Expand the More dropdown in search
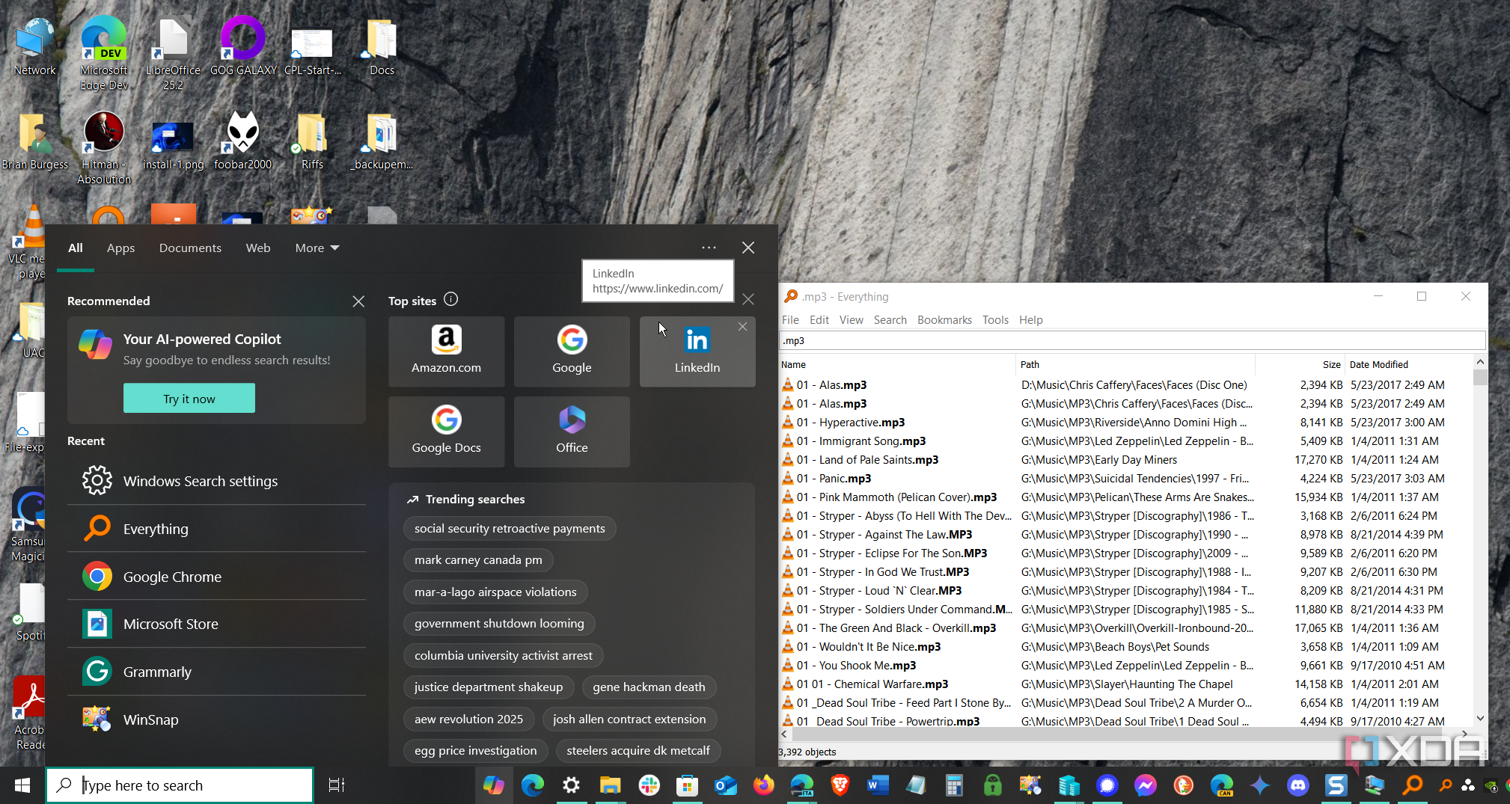 tap(317, 248)
